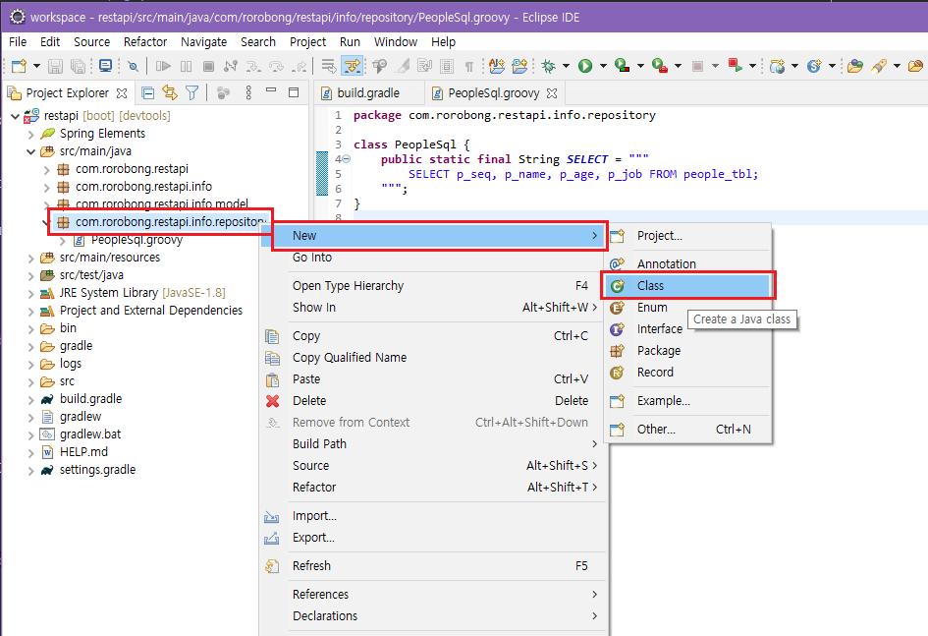Close the Project Explorer tab
This screenshot has width=928, height=636.
pyautogui.click(x=122, y=93)
